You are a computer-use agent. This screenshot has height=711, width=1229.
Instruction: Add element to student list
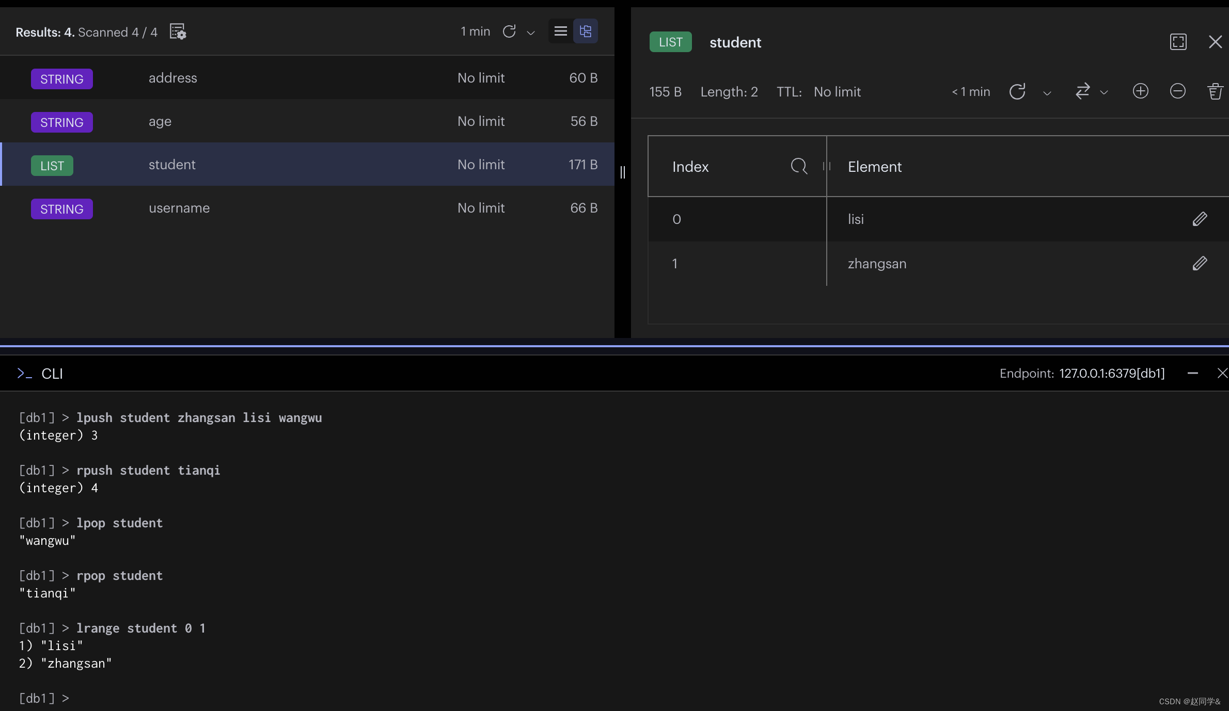coord(1140,92)
